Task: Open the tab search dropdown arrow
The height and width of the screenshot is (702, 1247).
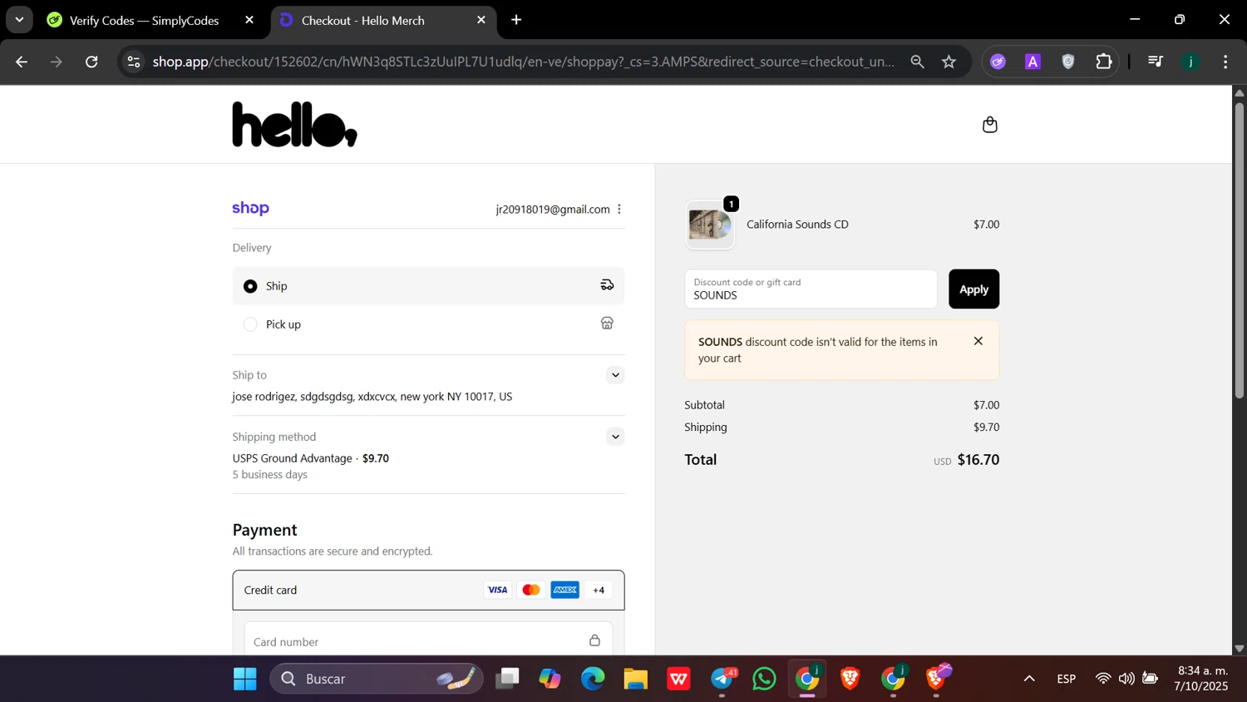Action: (19, 20)
